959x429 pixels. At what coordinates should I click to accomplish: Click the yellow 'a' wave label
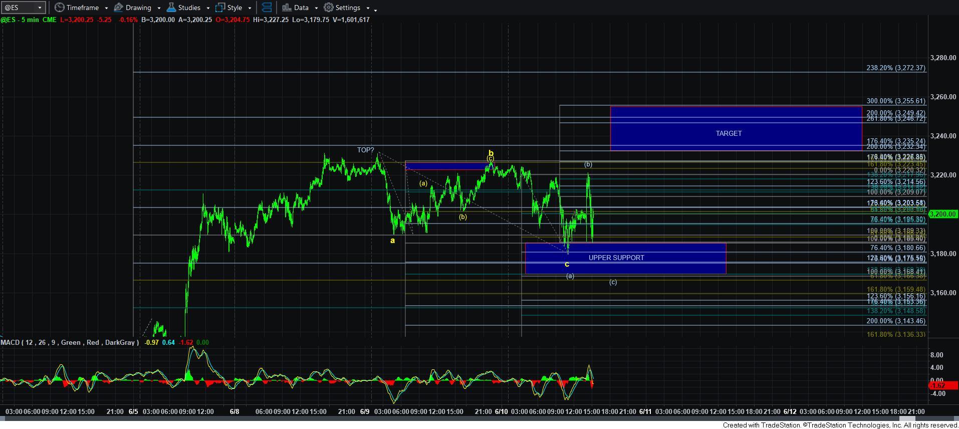tap(393, 241)
